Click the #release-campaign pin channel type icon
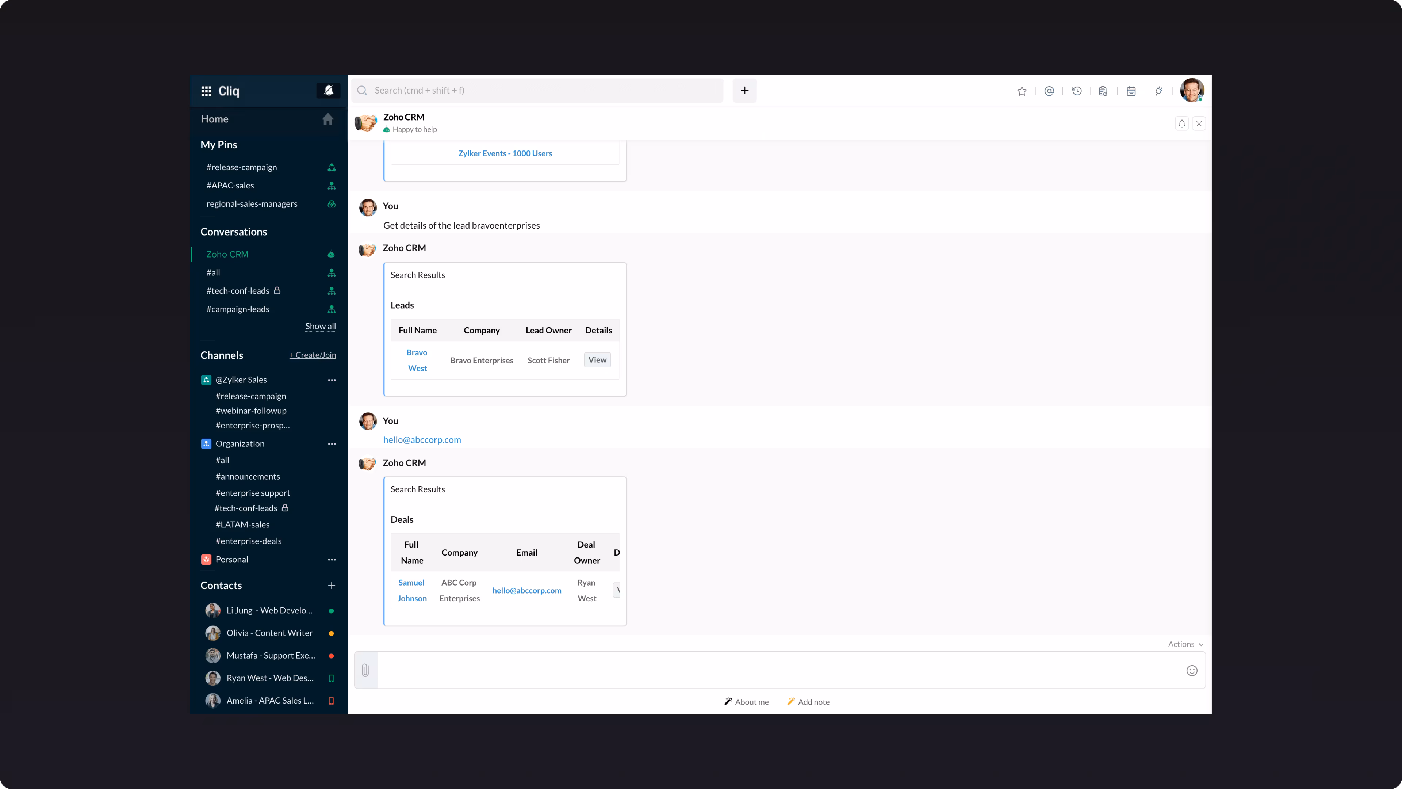This screenshot has width=1402, height=789. point(332,168)
